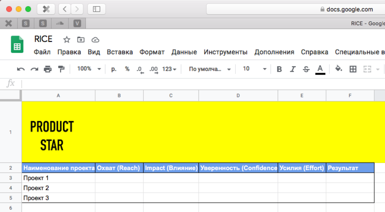This screenshot has width=385, height=212.
Task: Select row 1 header
Action: (x=11, y=132)
